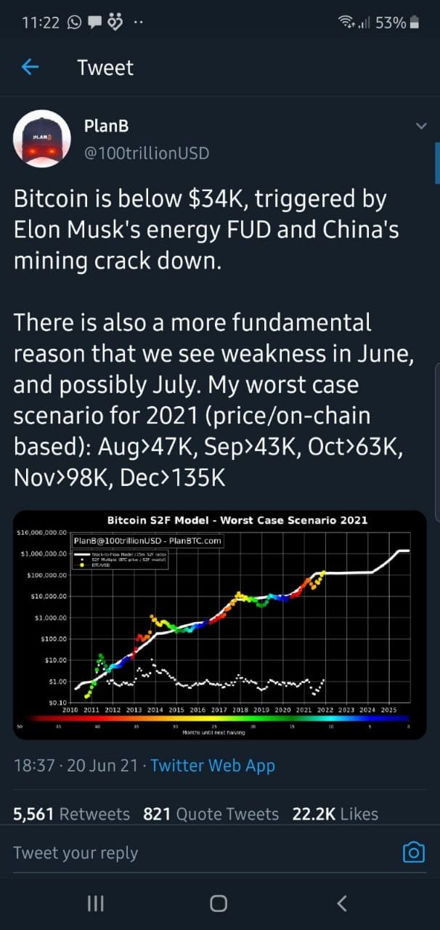Tap the message notification icon

coord(95,23)
